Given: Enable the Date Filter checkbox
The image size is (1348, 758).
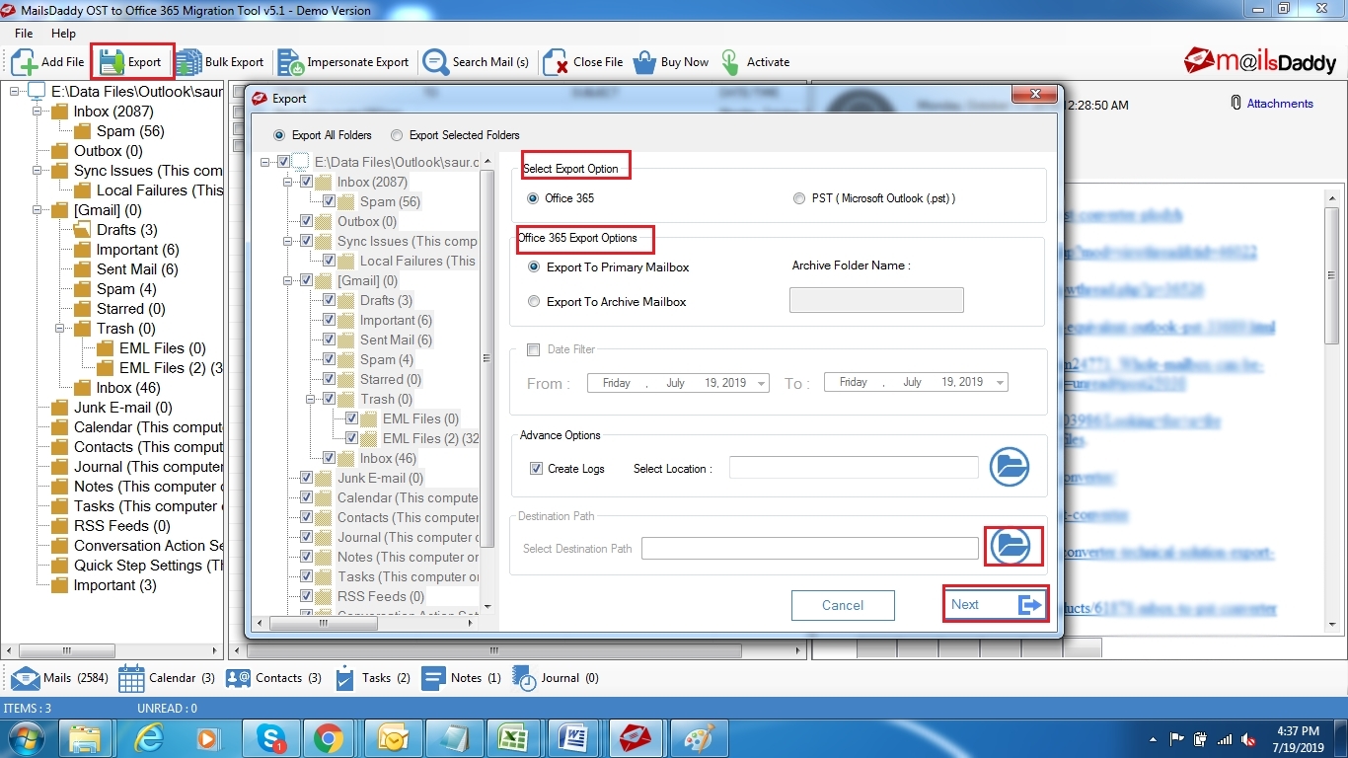Looking at the screenshot, I should tap(534, 349).
